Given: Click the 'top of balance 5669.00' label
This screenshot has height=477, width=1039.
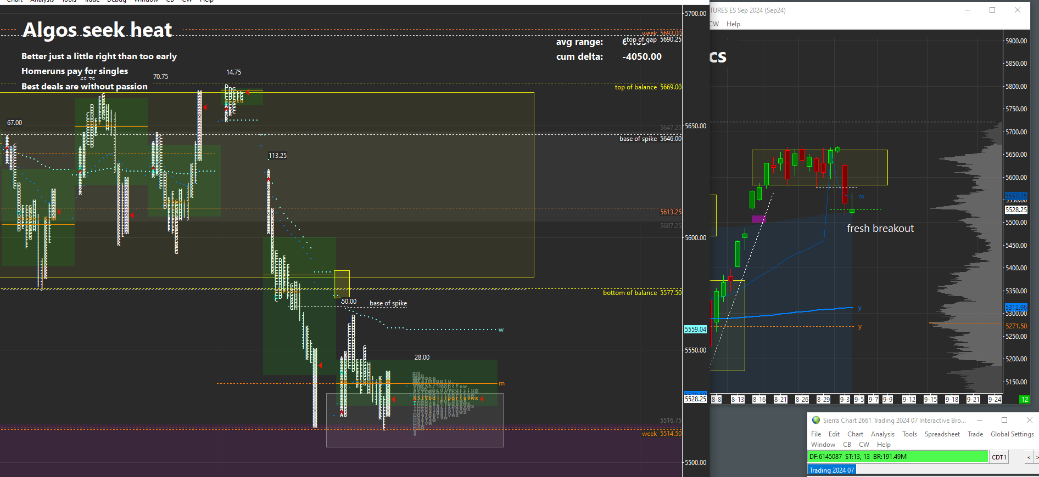Looking at the screenshot, I should pyautogui.click(x=648, y=87).
